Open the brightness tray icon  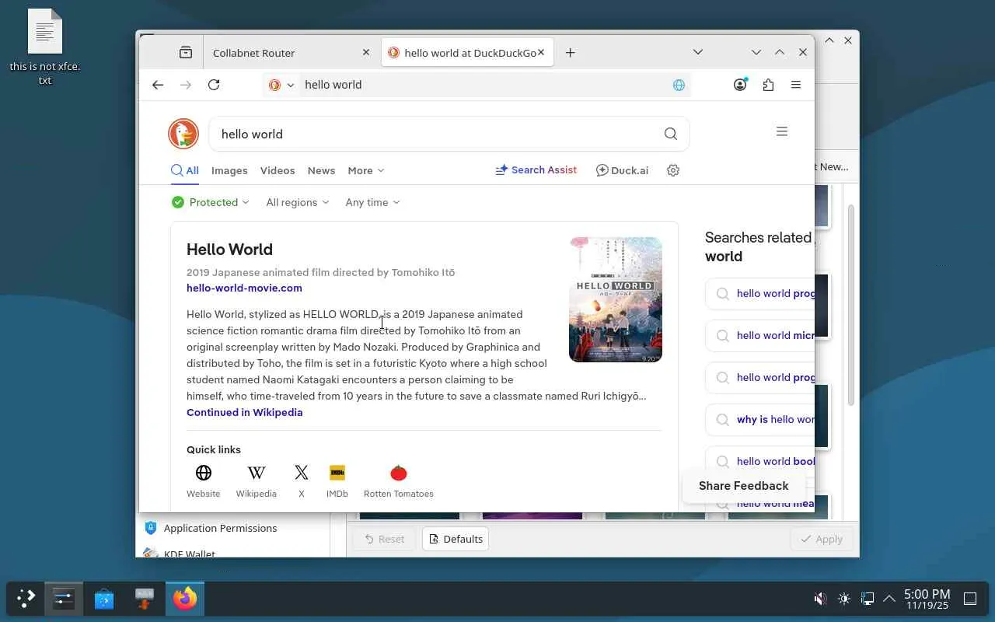(844, 599)
